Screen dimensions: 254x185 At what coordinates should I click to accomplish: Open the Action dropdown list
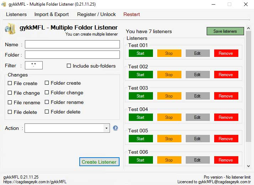pos(106,128)
